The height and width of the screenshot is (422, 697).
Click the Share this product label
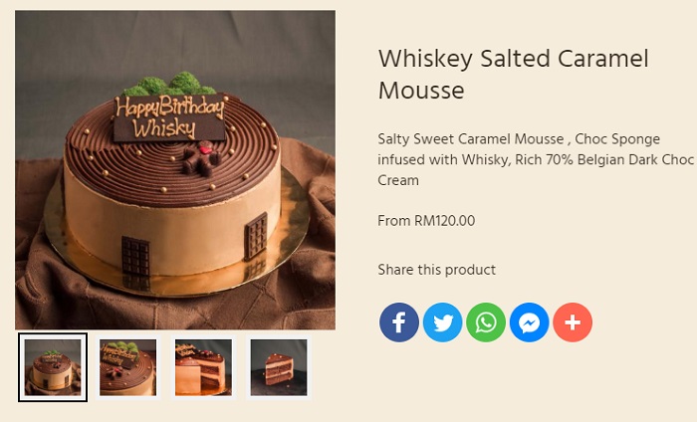click(x=436, y=270)
